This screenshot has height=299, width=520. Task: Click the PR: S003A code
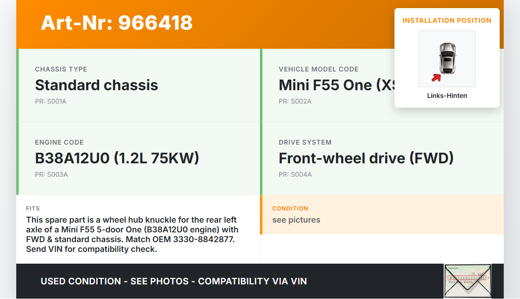coord(51,175)
